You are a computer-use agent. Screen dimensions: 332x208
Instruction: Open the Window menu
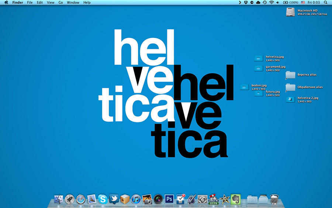click(x=73, y=3)
